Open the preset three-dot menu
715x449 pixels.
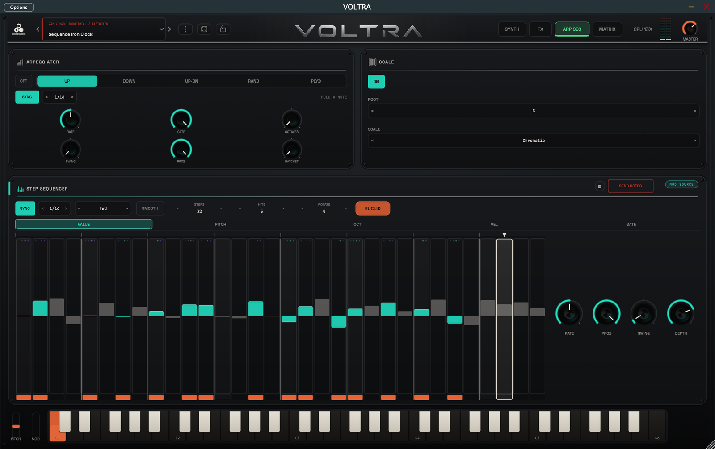(x=185, y=29)
